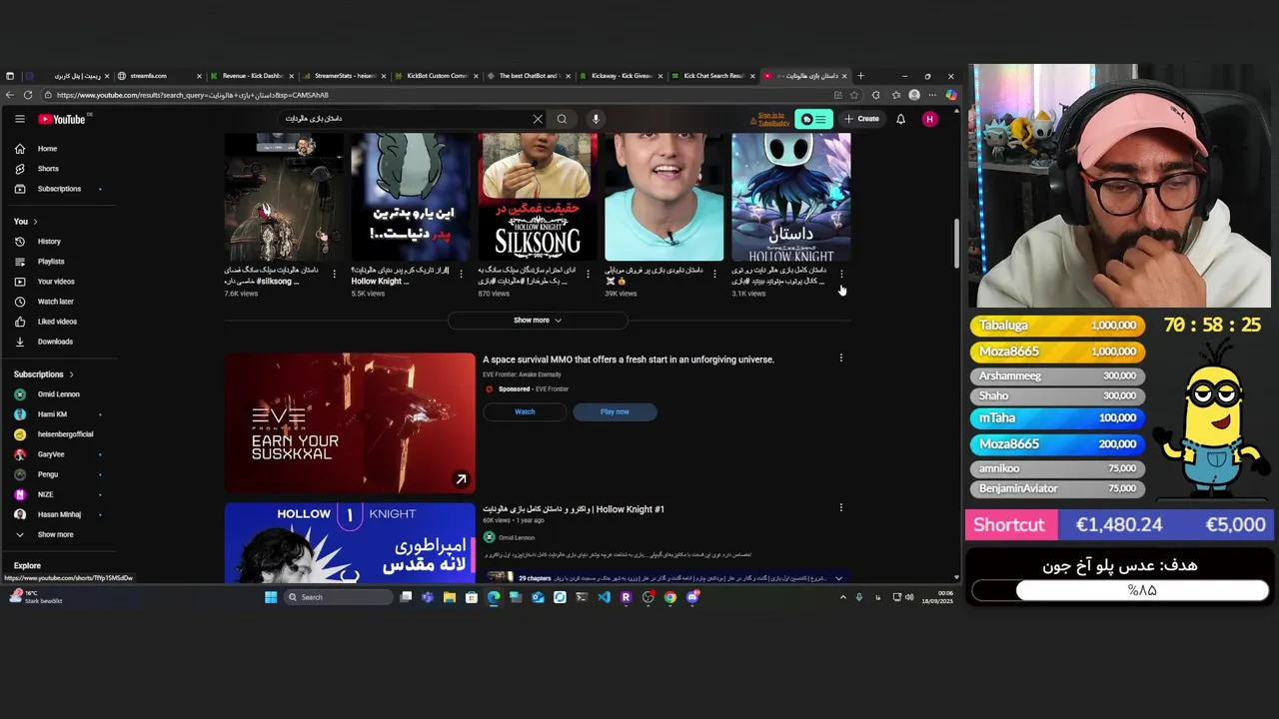Clear the YouTube search box text
1279x719 pixels.
[538, 119]
